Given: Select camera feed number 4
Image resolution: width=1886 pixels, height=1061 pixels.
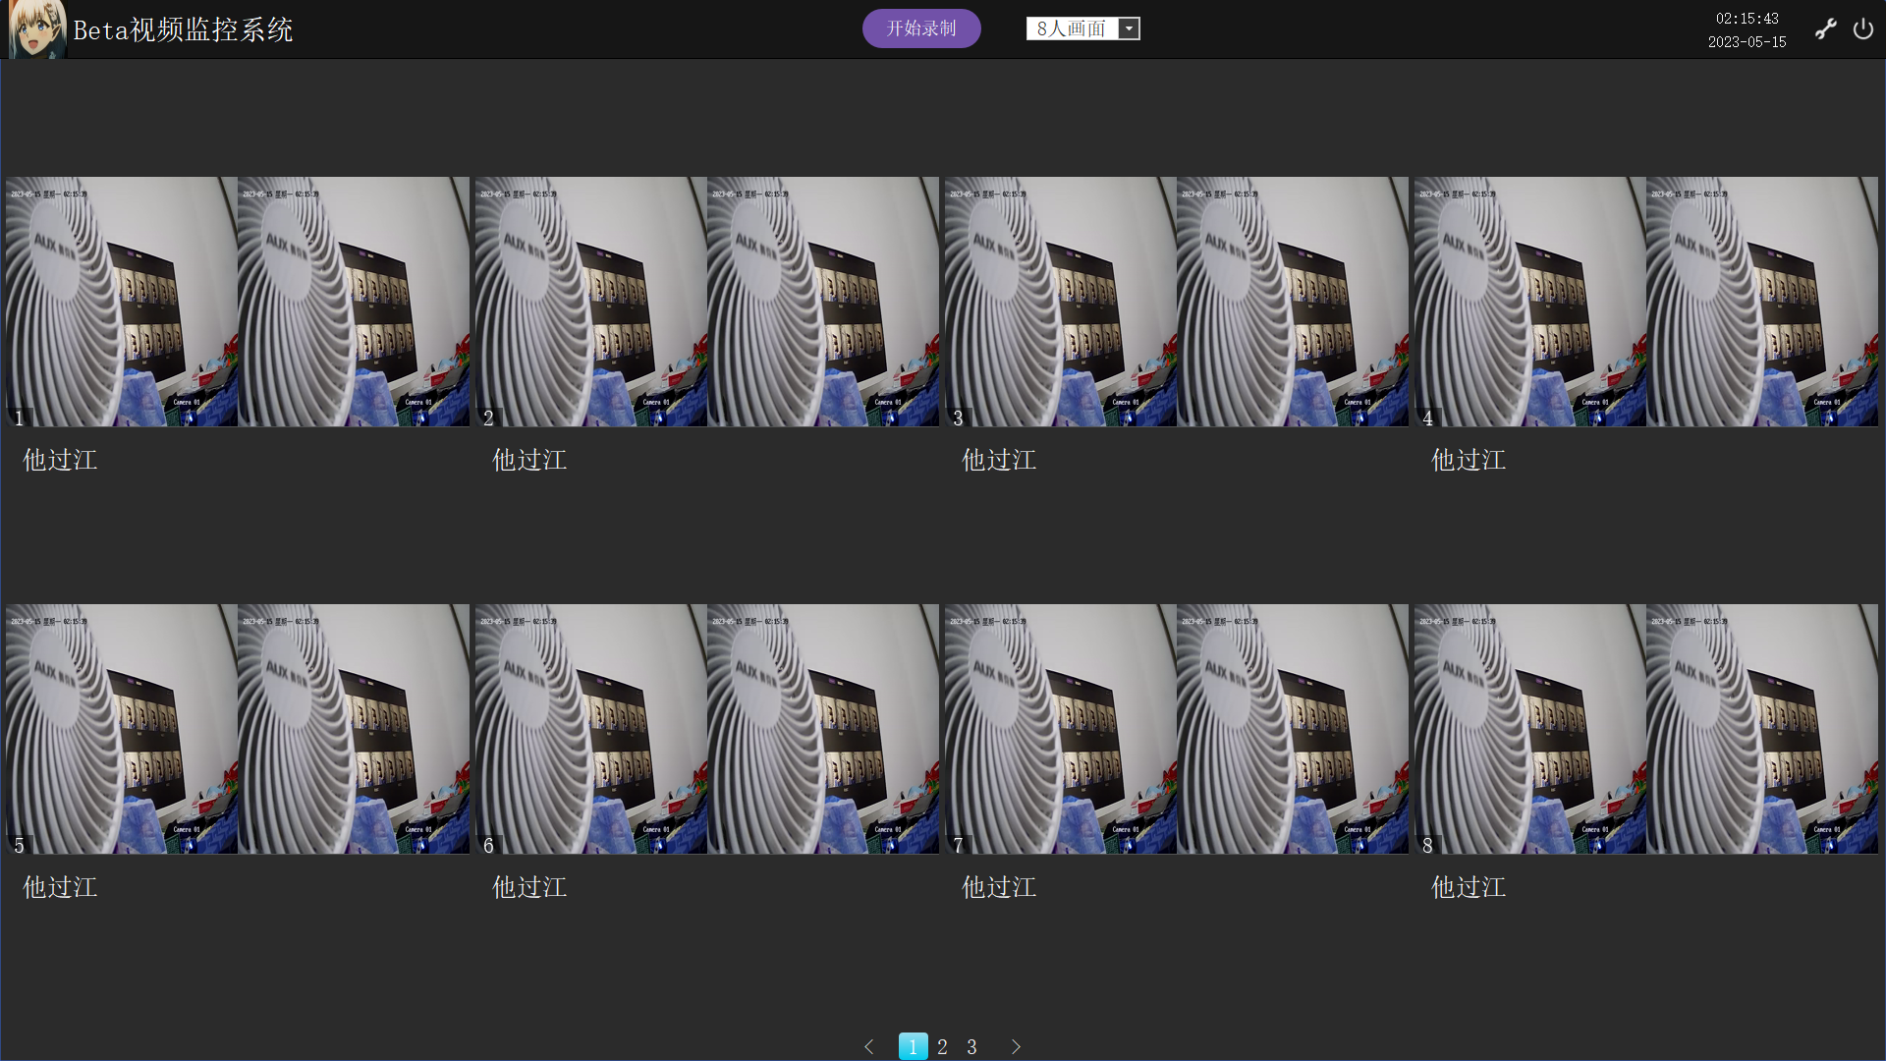Looking at the screenshot, I should coord(1646,302).
